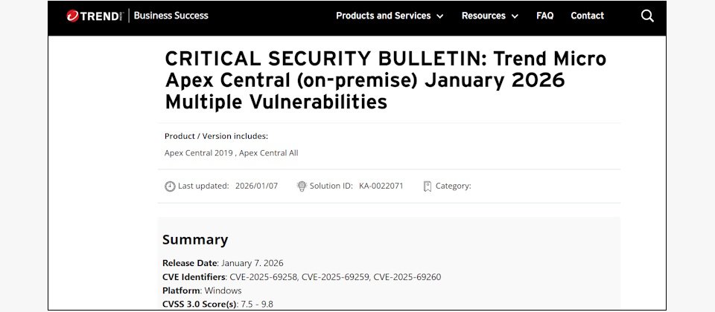Screen dimensions: 715x312
Task: Select the Solution ID KA-0022071 text
Action: click(381, 186)
